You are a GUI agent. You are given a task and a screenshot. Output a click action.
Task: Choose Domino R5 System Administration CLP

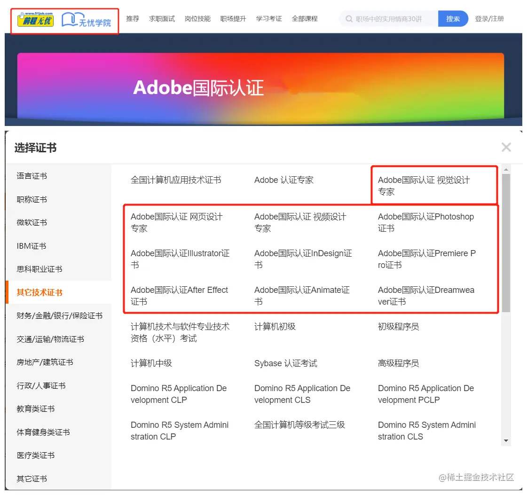coord(180,431)
